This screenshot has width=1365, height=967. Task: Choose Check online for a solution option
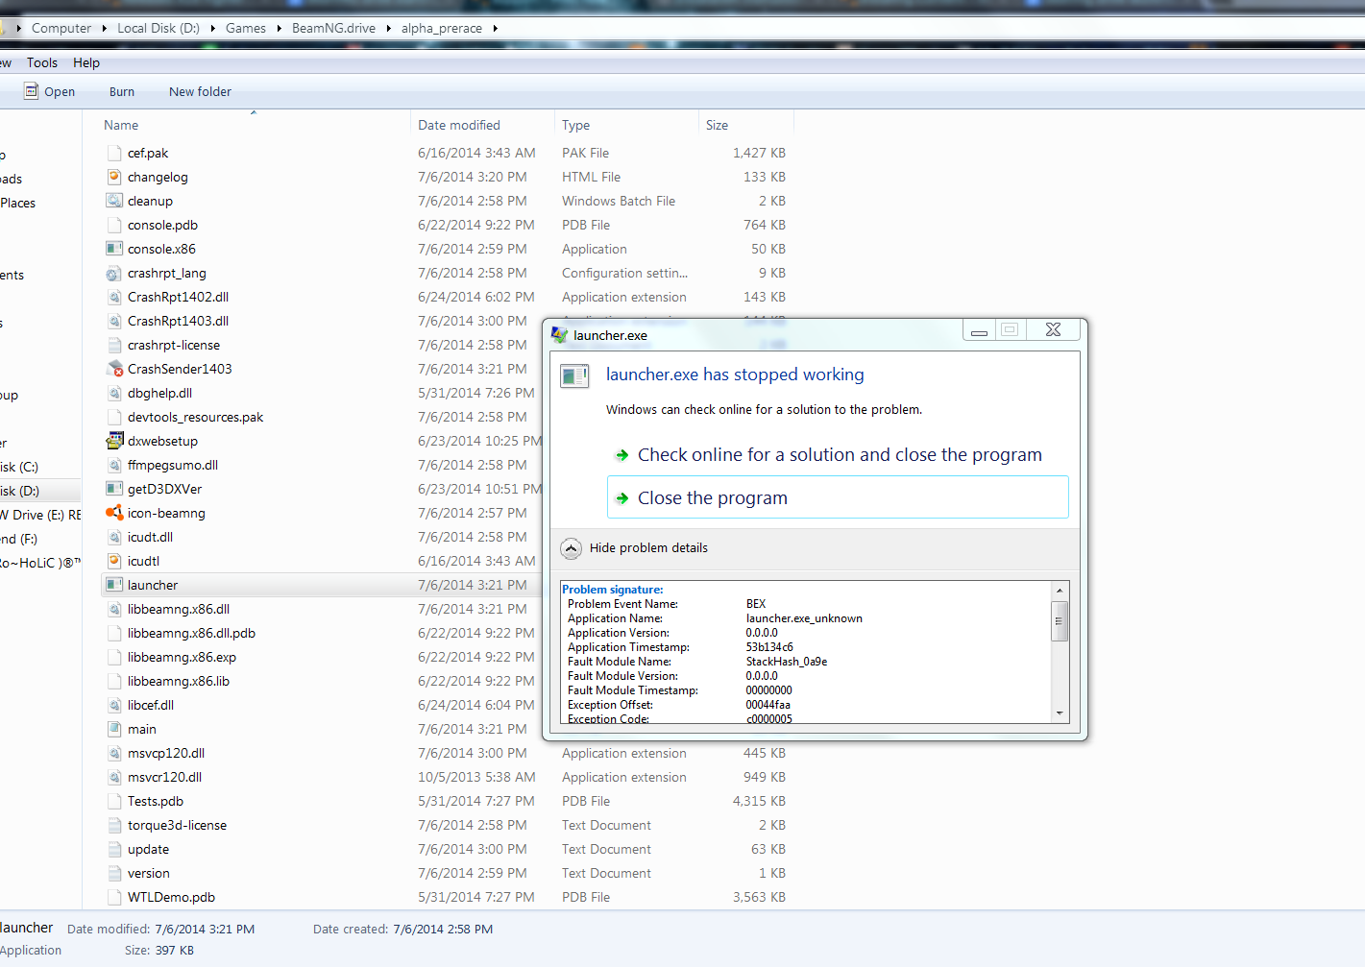click(840, 455)
